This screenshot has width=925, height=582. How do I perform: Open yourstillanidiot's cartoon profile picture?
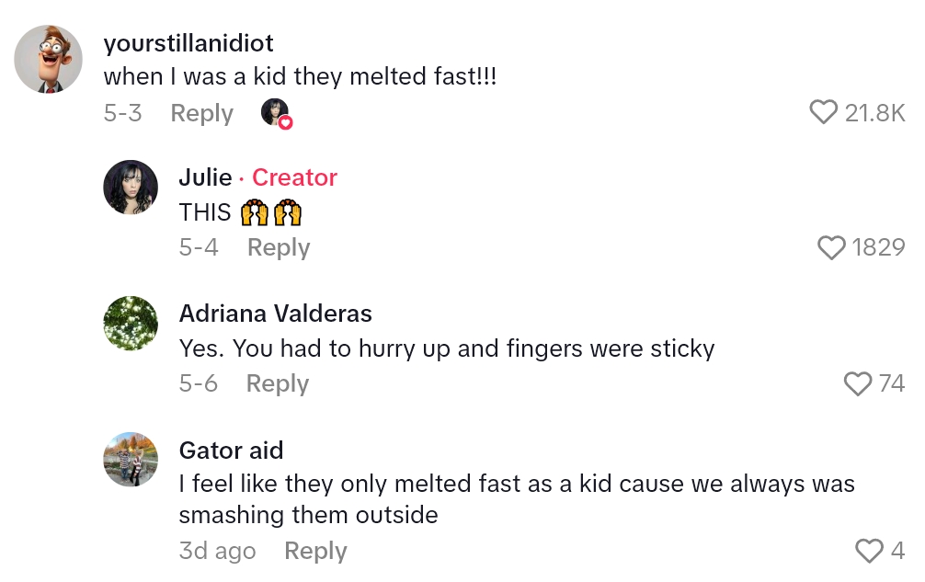(x=43, y=60)
